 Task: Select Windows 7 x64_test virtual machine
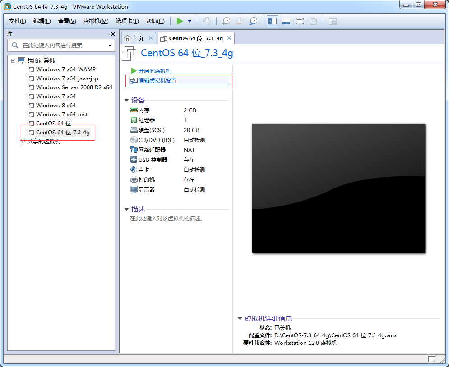[57, 115]
